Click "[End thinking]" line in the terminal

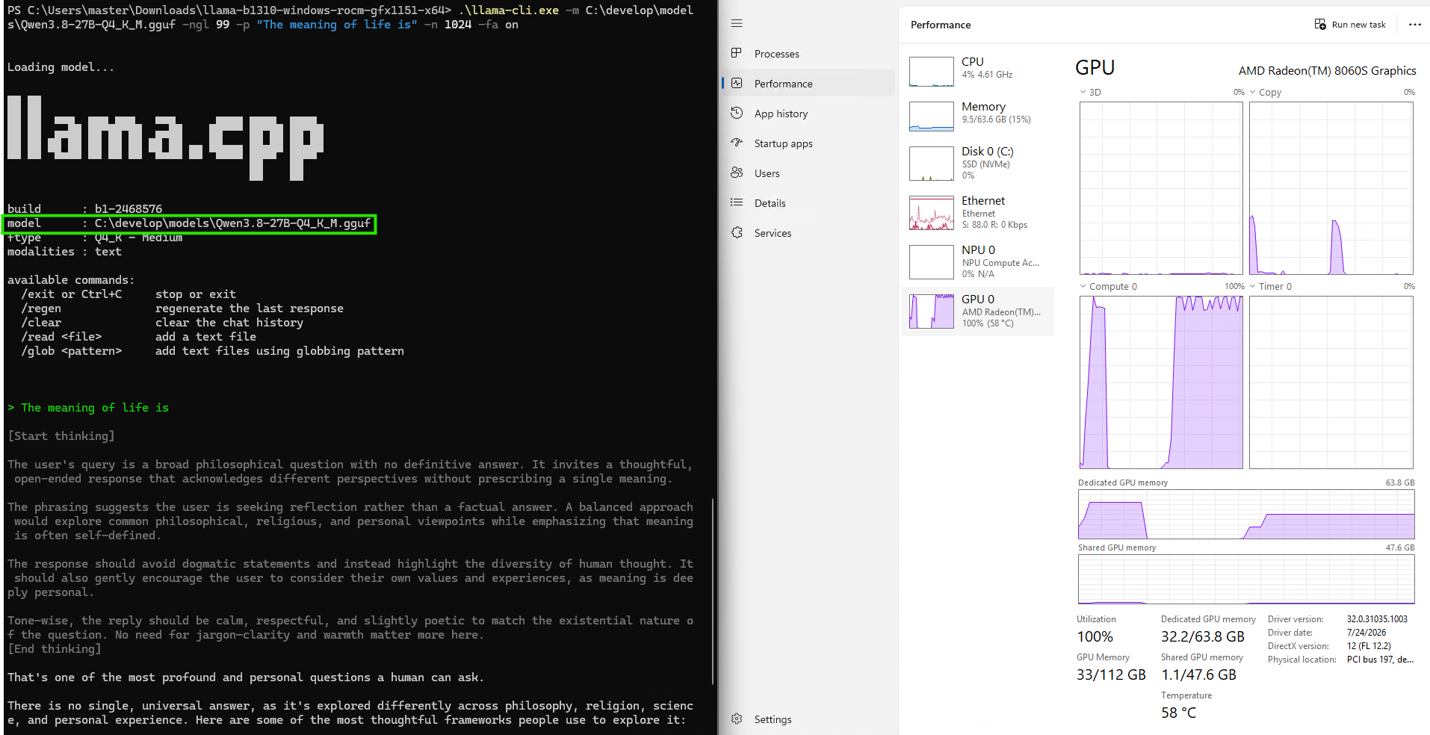pos(55,649)
